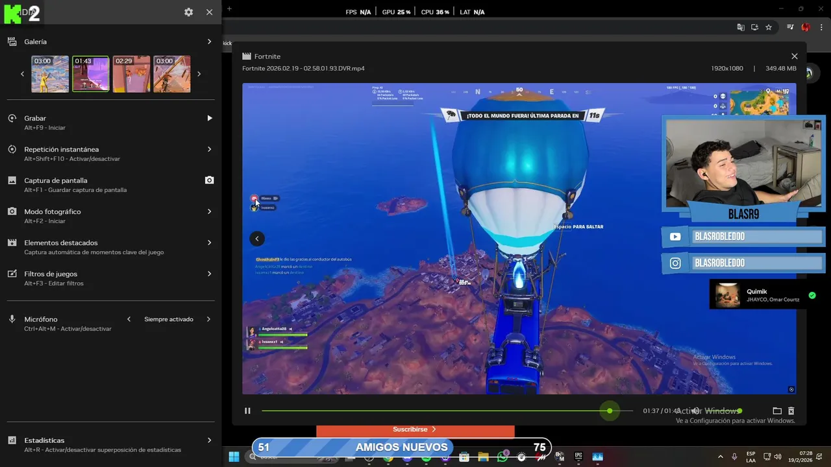Click the Modo fotográfico camera icon
The width and height of the screenshot is (831, 467).
(12, 211)
